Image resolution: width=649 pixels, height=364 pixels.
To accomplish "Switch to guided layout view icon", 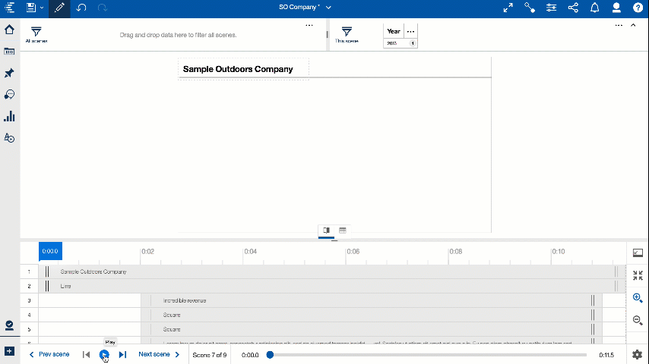I will [326, 231].
